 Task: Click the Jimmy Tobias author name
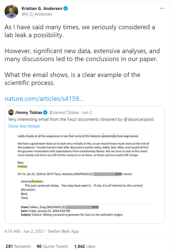tap(28, 112)
